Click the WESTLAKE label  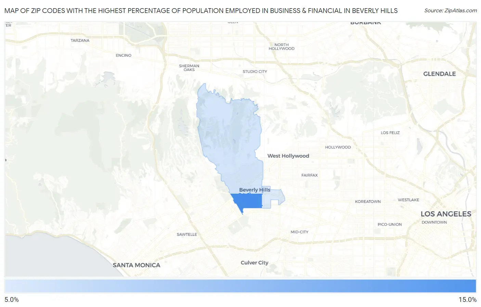pyautogui.click(x=408, y=200)
